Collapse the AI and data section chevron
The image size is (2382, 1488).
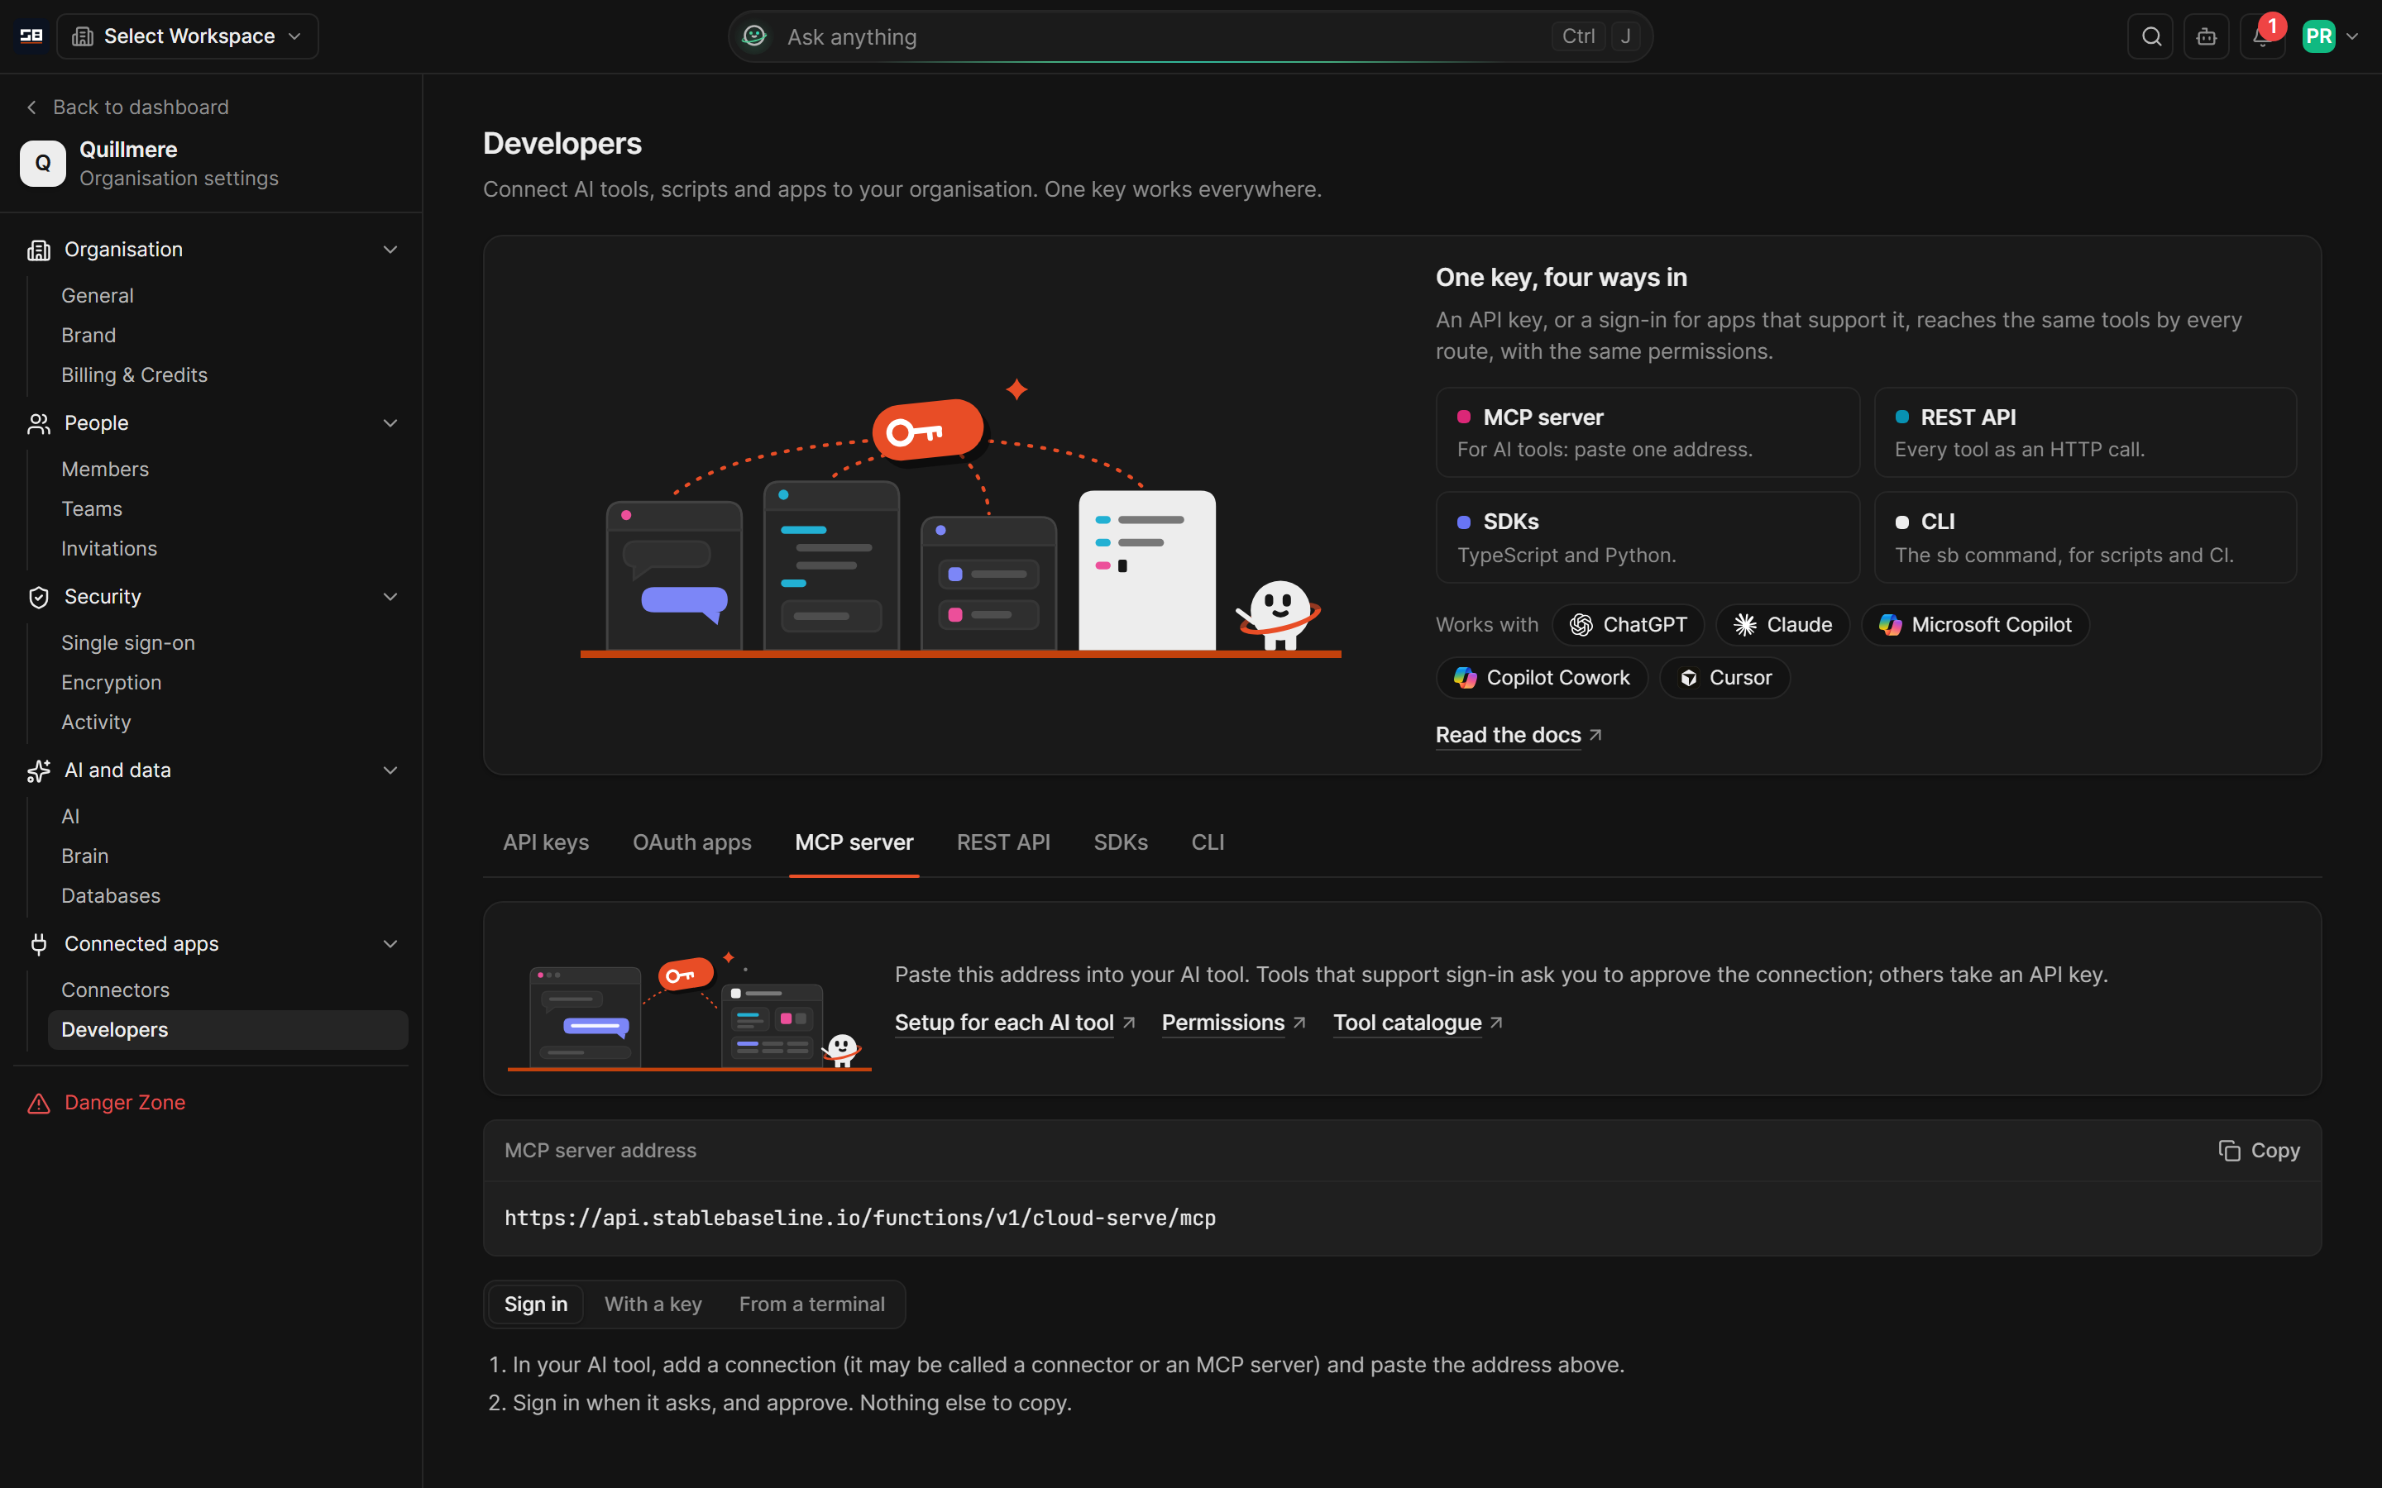point(390,770)
